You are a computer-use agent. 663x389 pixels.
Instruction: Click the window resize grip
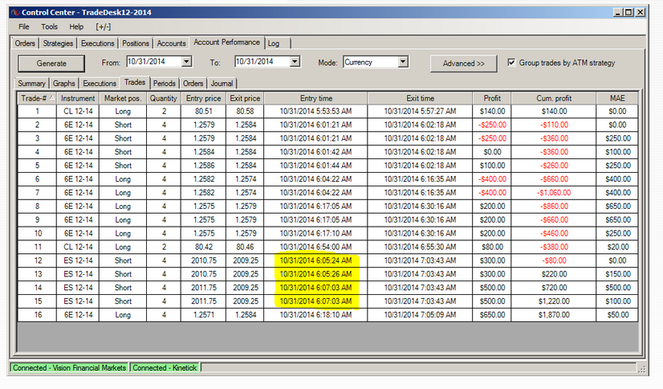point(643,369)
